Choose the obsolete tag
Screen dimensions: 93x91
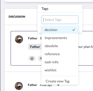tap(60, 46)
